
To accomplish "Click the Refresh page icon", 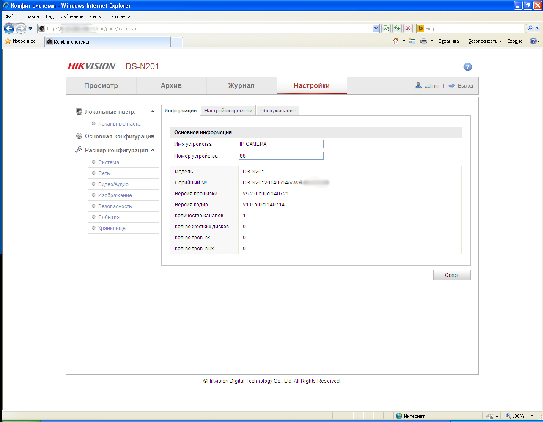I will click(397, 28).
